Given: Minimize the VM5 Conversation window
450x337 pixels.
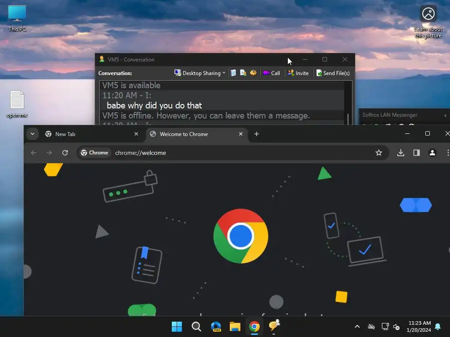Looking at the screenshot, I should 305,59.
